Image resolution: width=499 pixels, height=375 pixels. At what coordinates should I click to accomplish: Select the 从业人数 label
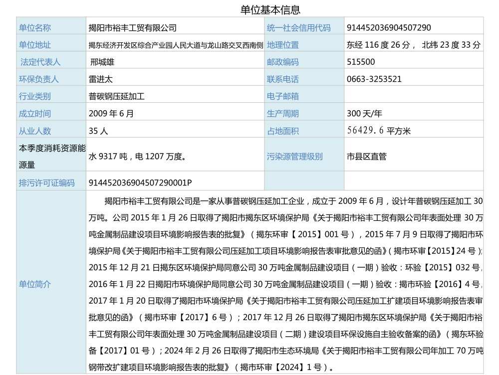coord(35,131)
